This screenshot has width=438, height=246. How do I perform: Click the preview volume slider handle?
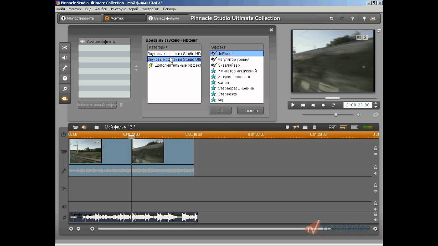(336, 115)
